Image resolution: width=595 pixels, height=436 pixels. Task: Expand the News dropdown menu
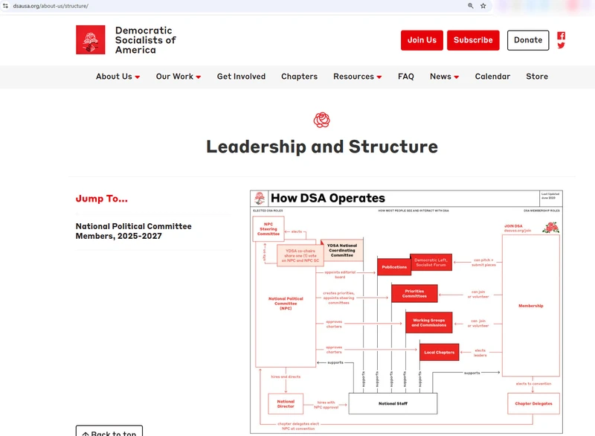[444, 77]
